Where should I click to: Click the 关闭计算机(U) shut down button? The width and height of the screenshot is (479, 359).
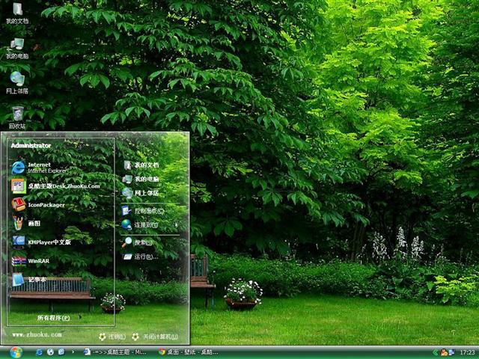155,337
